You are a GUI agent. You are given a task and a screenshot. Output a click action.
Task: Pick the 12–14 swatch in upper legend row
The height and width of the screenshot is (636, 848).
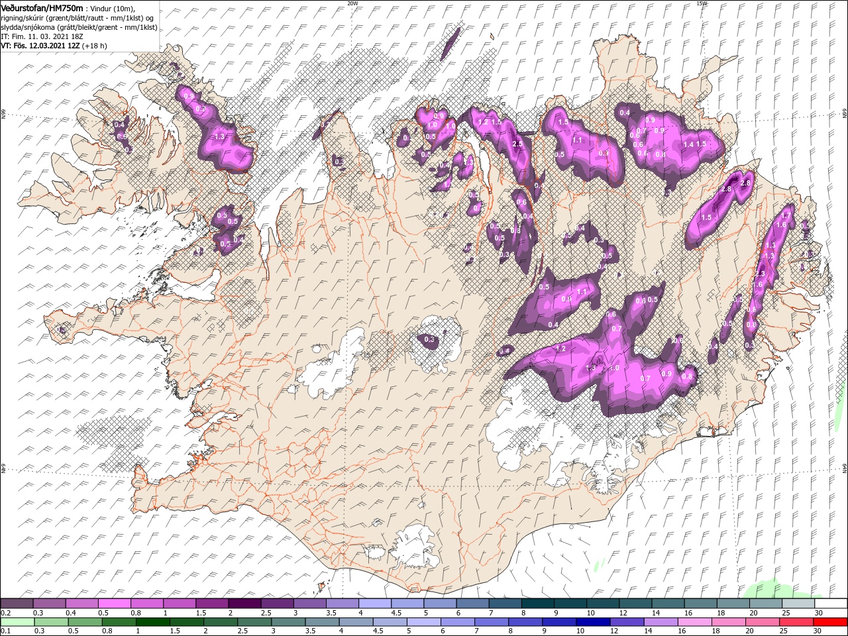(x=635, y=604)
